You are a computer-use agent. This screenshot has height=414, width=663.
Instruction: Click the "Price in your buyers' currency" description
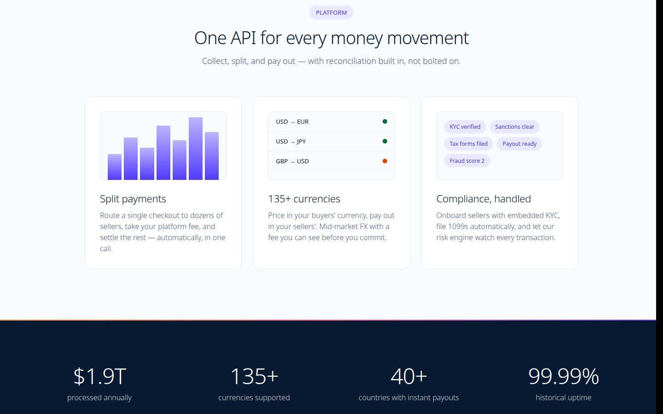(x=331, y=226)
